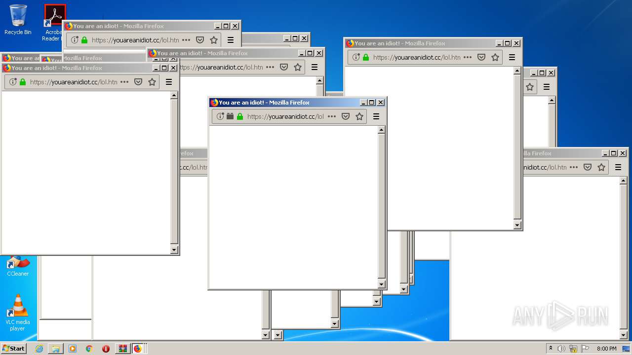Open the hamburger menu in the leftmost front Firefox window
This screenshot has height=355, width=632.
[x=169, y=82]
